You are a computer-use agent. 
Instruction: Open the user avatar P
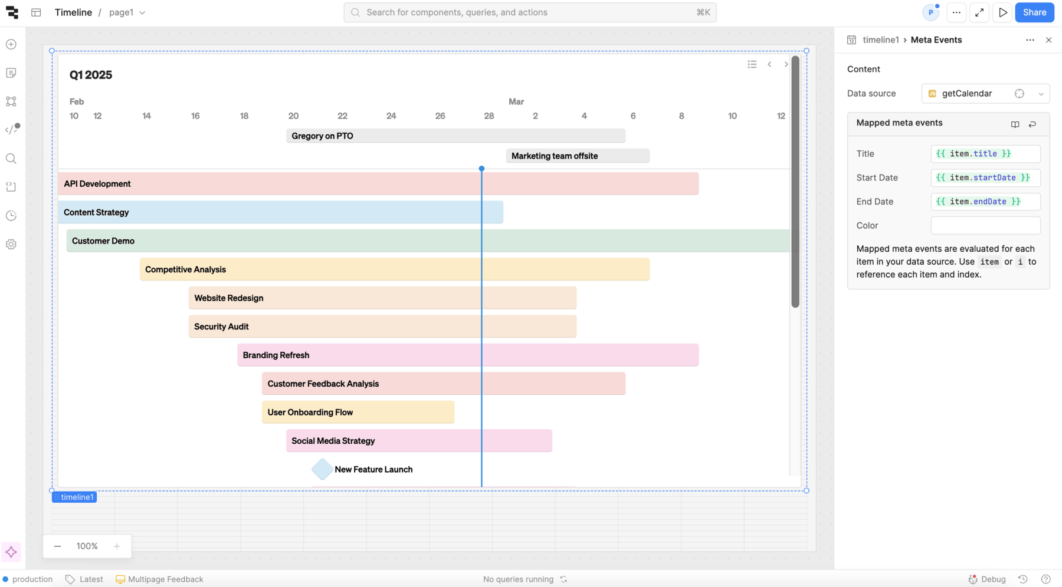(931, 12)
